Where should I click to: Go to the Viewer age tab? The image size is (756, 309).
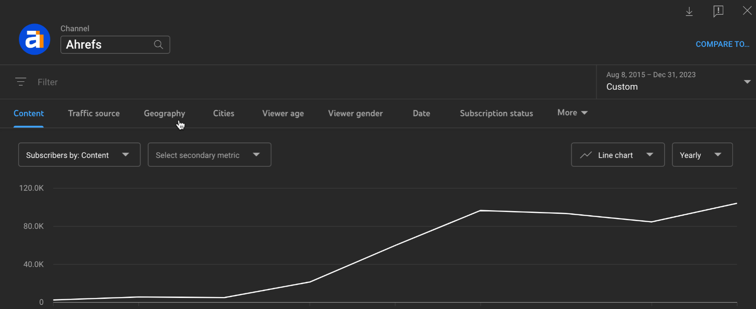(283, 113)
